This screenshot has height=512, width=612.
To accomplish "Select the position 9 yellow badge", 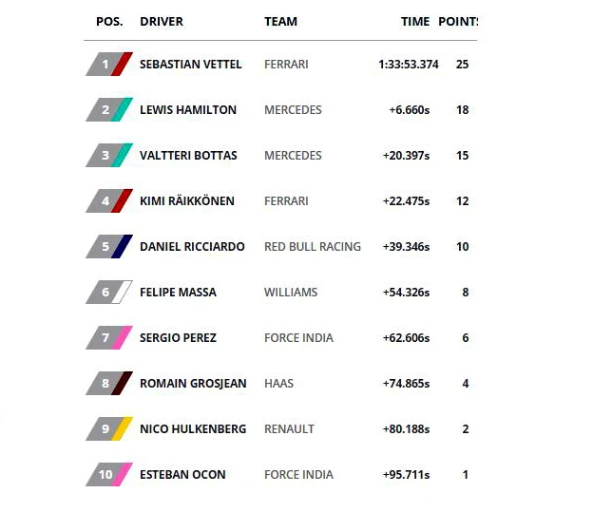I will 108,429.
